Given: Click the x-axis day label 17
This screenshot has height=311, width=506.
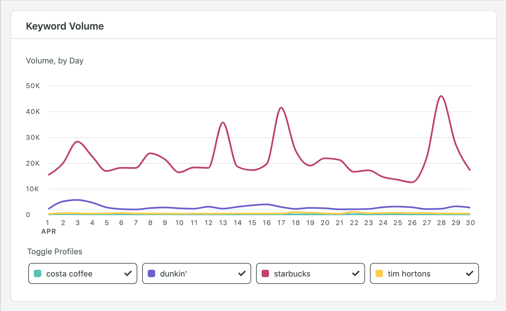Looking at the screenshot, I should [281, 223].
